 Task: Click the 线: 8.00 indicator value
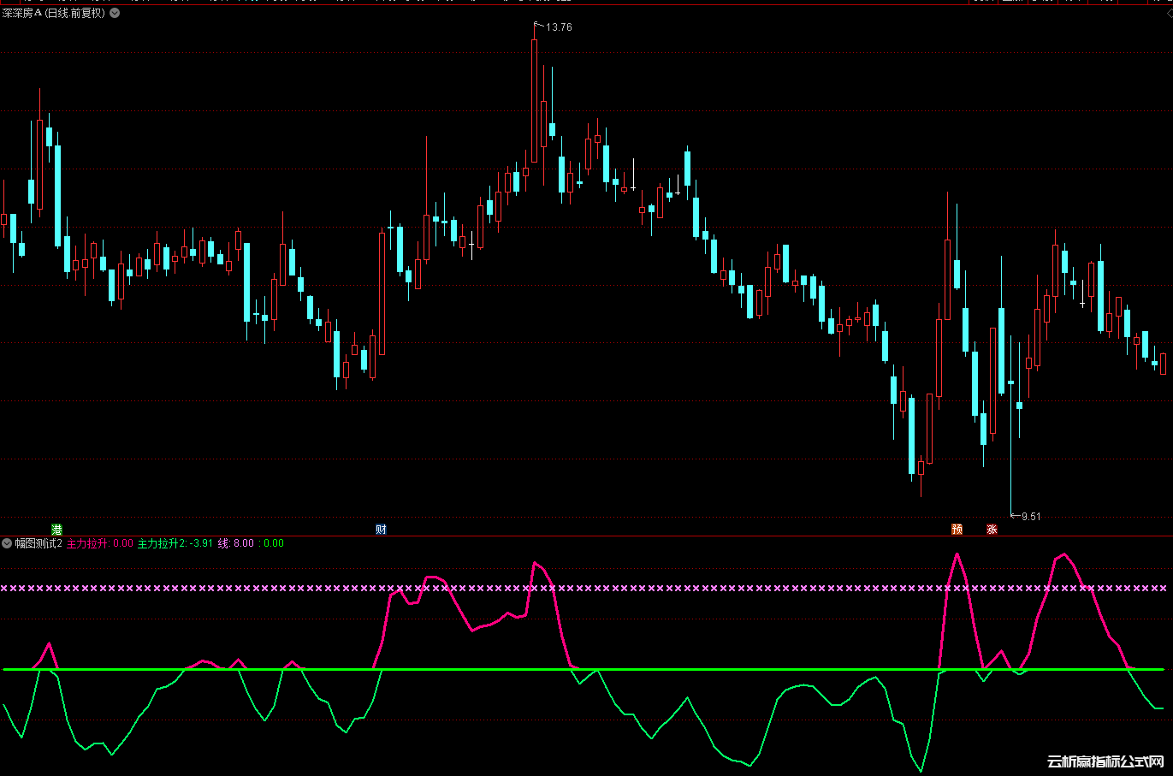236,543
